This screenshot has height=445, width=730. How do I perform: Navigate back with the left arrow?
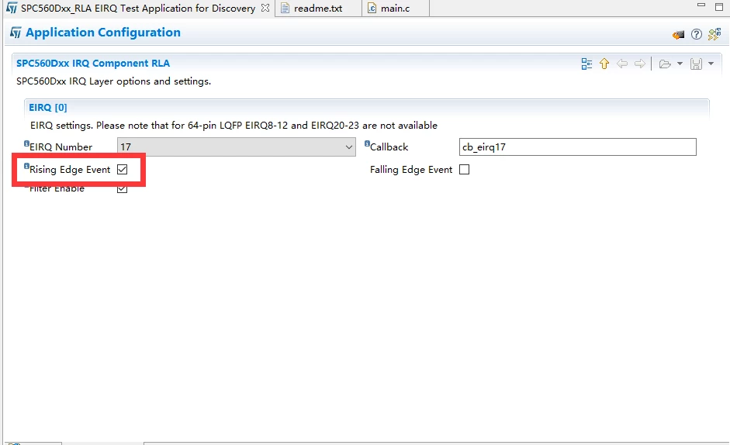[622, 64]
